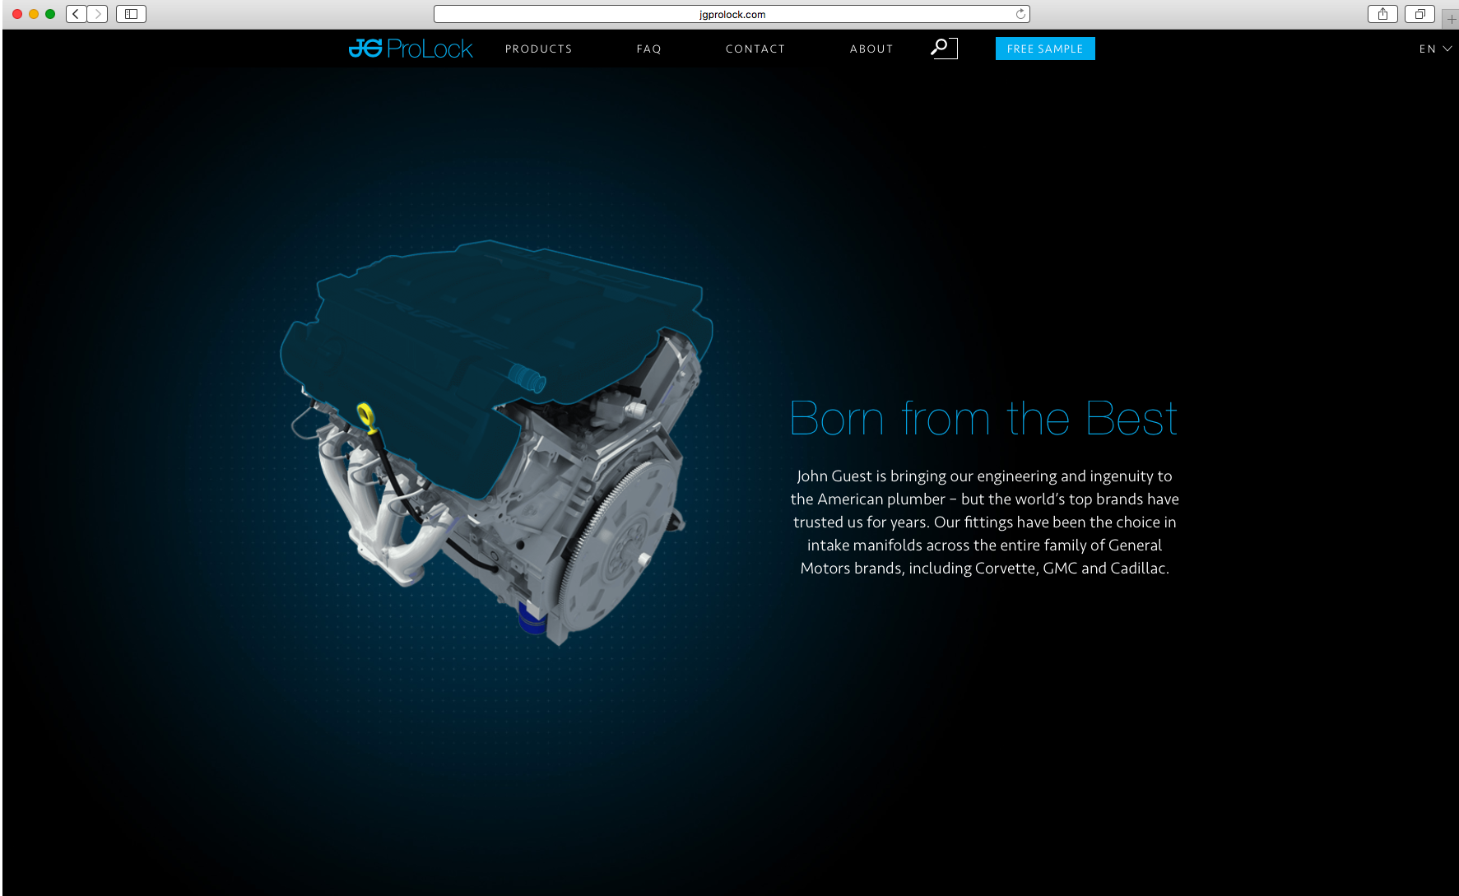The width and height of the screenshot is (1459, 896).
Task: Go to the Contact menu item
Action: [x=755, y=49]
